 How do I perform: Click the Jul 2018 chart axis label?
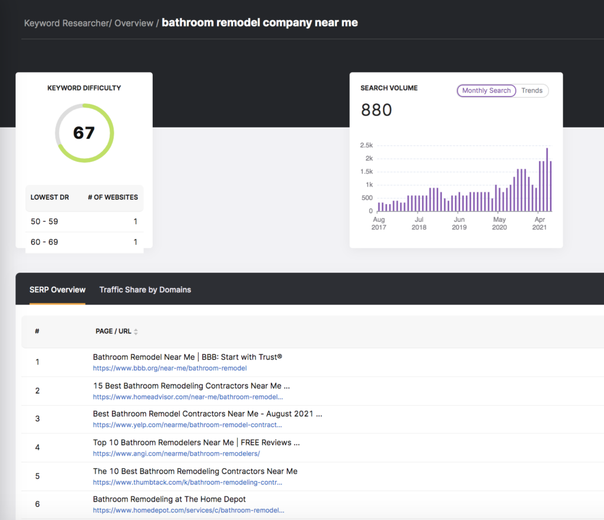click(419, 223)
